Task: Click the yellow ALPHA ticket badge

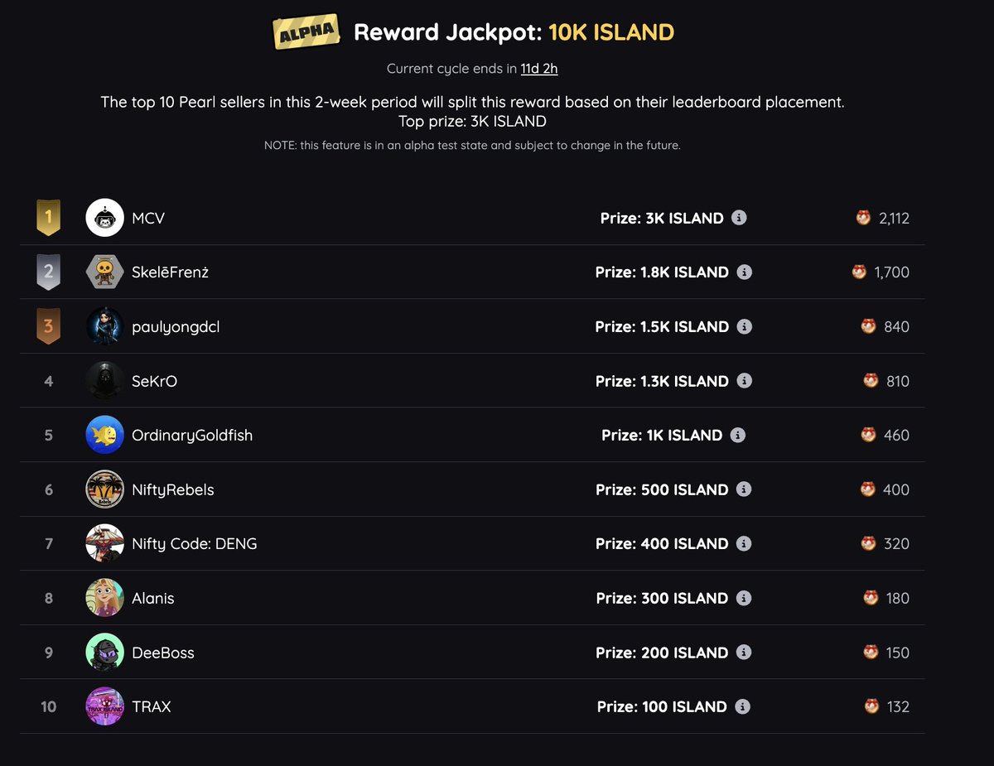Action: pos(307,33)
